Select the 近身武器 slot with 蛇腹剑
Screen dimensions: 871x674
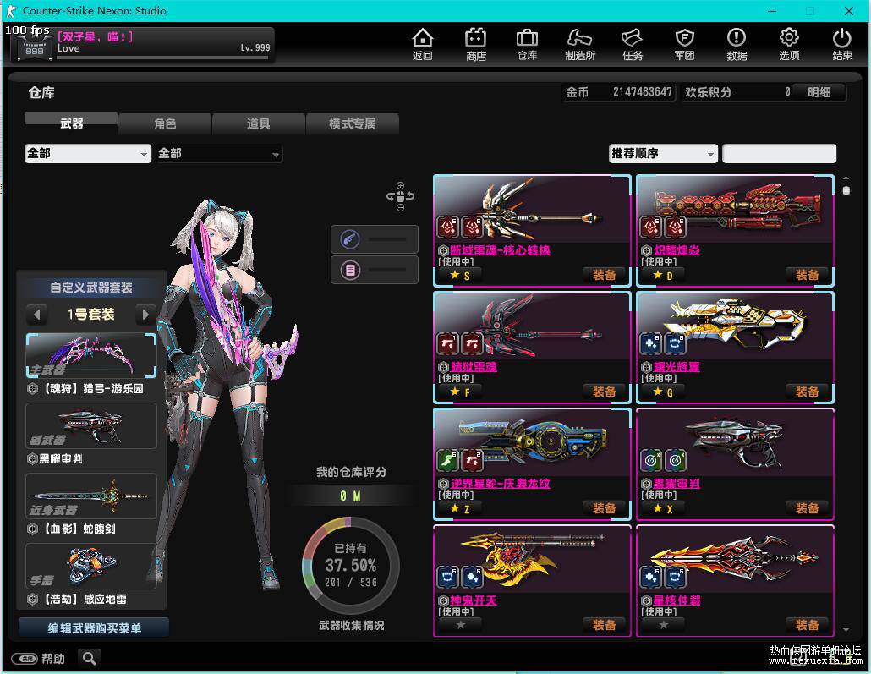(x=91, y=496)
